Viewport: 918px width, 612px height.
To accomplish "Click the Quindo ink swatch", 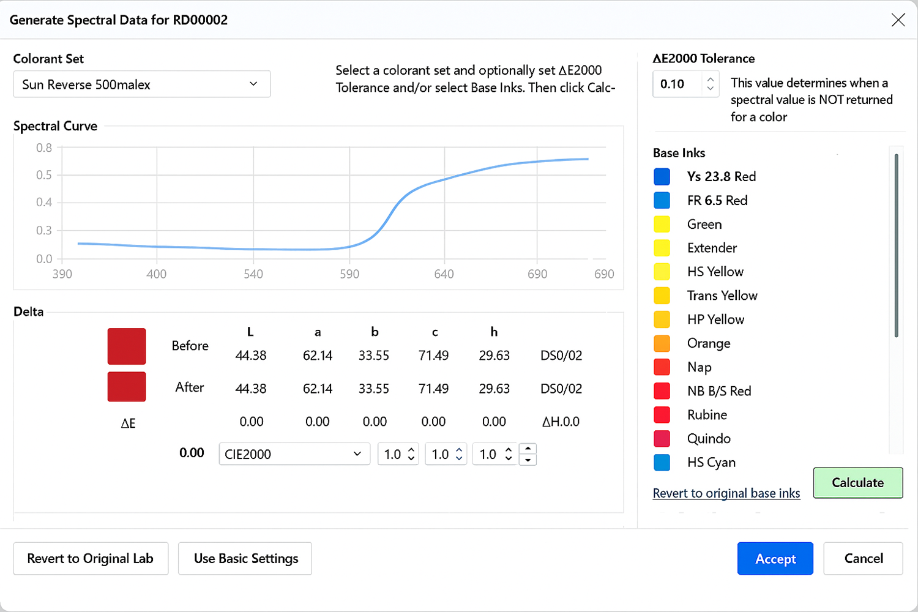I will point(662,439).
